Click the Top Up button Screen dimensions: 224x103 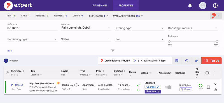tap(211, 61)
